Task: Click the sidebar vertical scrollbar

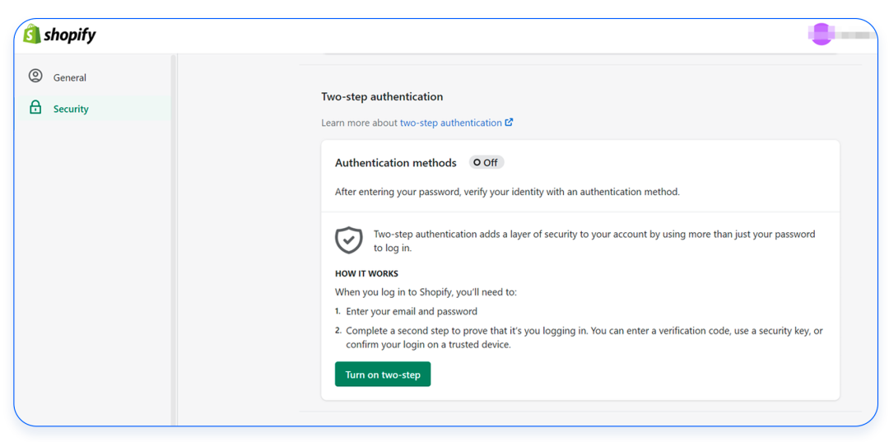Action: (x=173, y=239)
